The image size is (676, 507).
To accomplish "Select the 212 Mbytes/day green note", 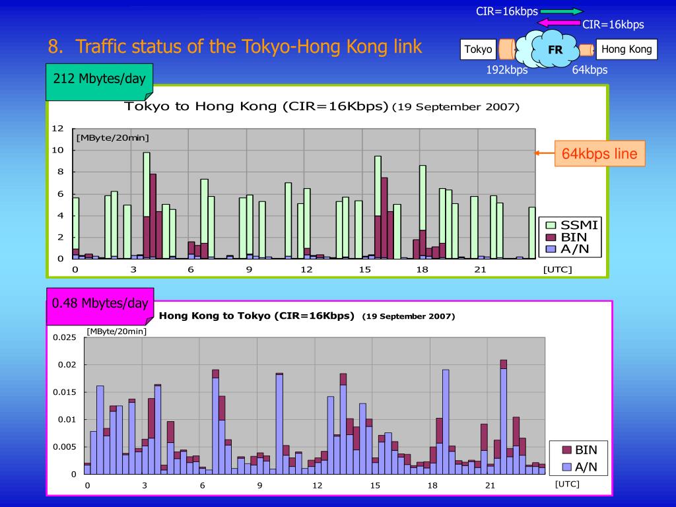I will pos(99,82).
